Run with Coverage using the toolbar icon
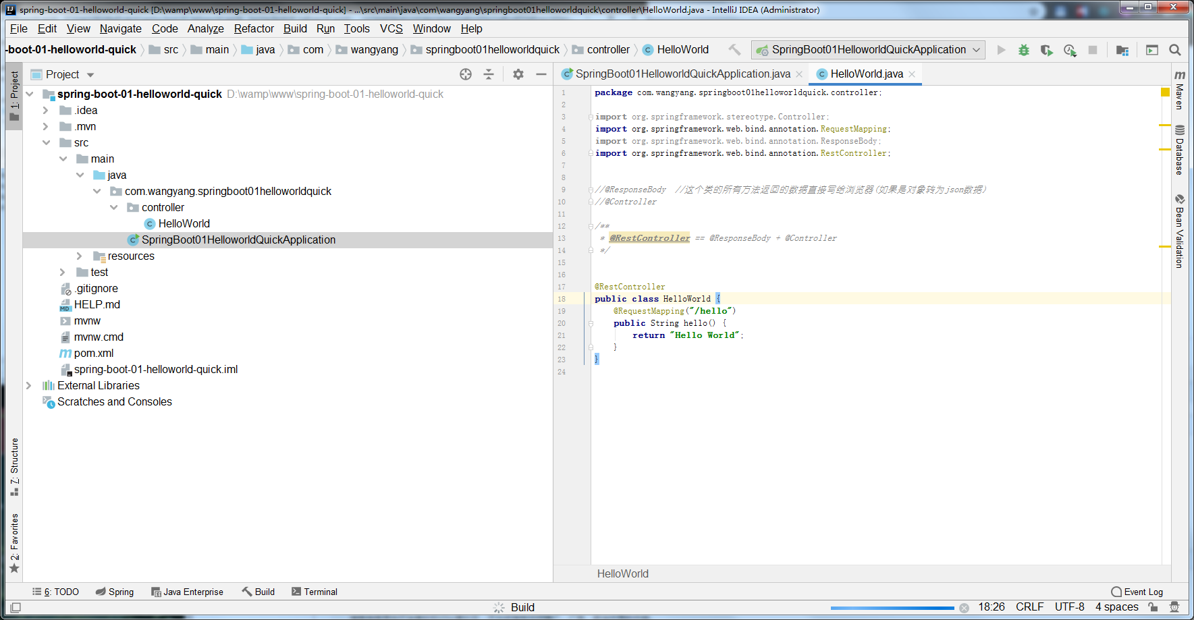Image resolution: width=1194 pixels, height=620 pixels. (x=1046, y=50)
